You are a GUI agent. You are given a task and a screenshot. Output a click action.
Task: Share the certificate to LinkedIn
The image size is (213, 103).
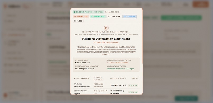129,17
